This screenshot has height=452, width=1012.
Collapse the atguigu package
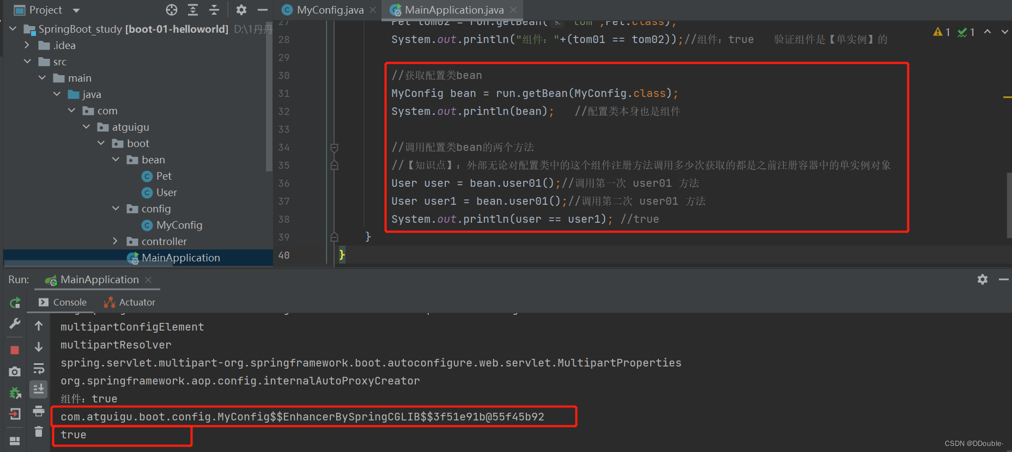[86, 127]
